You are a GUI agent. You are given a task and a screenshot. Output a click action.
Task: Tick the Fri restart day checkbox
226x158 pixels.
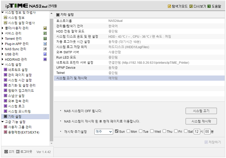pyautogui.click(x=176, y=131)
